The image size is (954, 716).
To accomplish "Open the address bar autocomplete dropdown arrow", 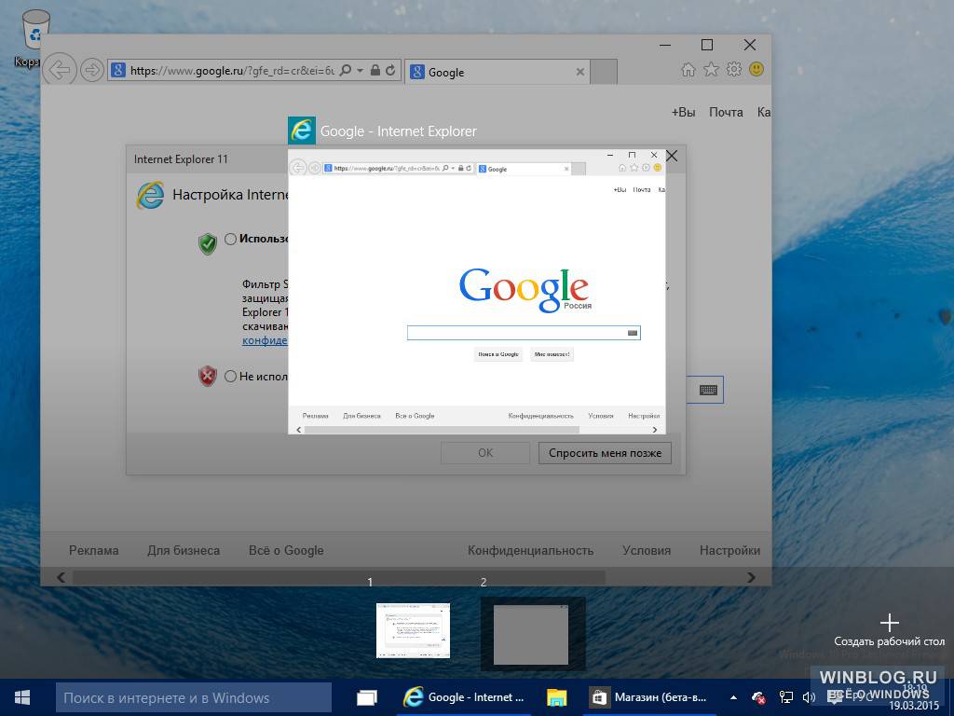I will [361, 71].
